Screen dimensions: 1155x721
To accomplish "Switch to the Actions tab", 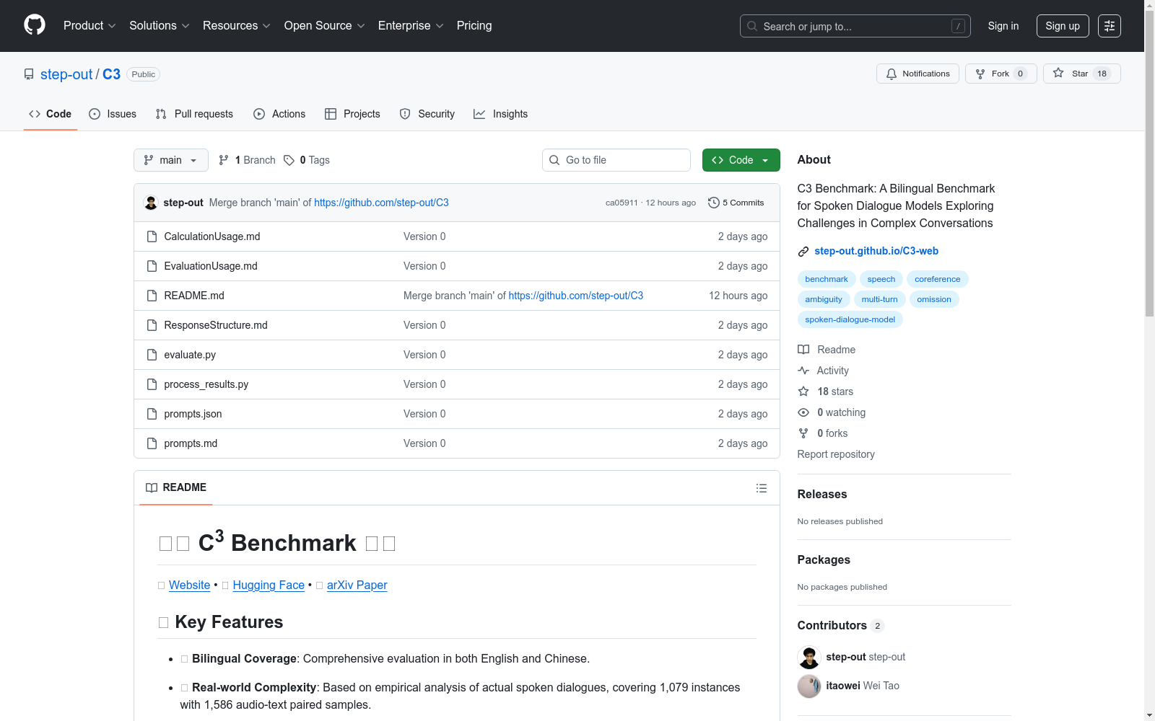I will click(x=279, y=114).
